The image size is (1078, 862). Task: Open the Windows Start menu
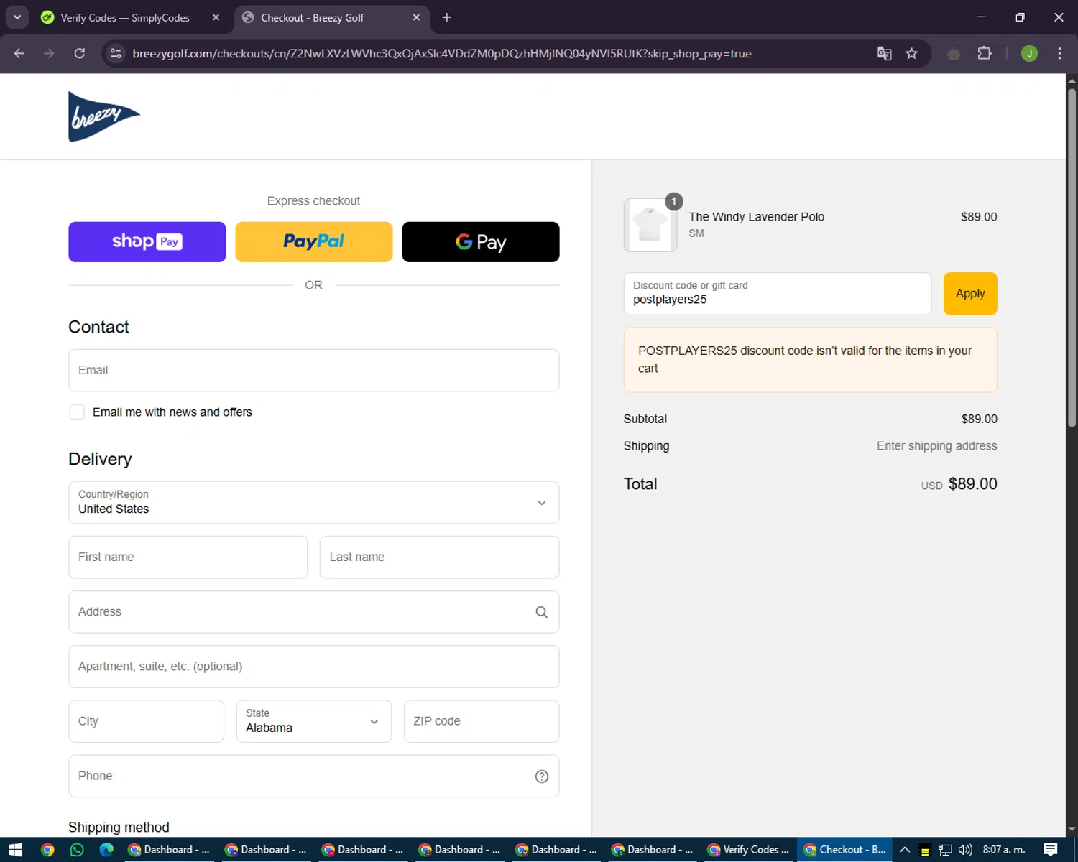coord(15,850)
